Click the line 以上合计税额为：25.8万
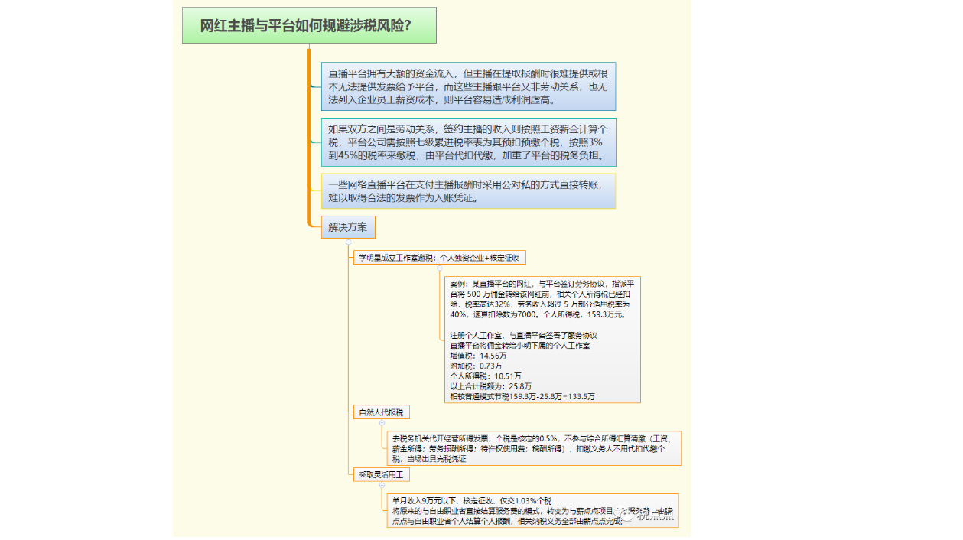This screenshot has height=540, width=963. [x=490, y=386]
